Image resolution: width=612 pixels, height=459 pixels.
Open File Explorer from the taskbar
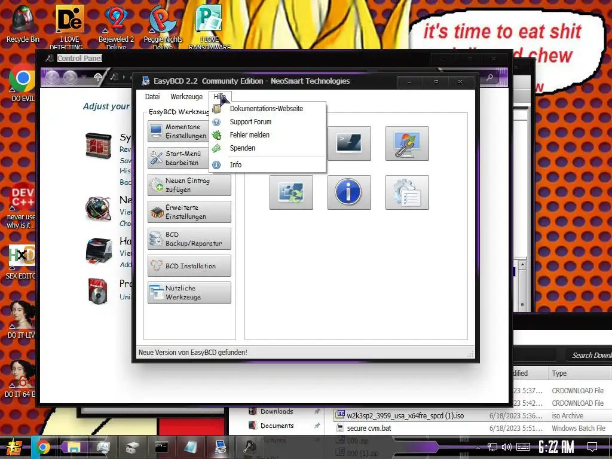coord(73,447)
